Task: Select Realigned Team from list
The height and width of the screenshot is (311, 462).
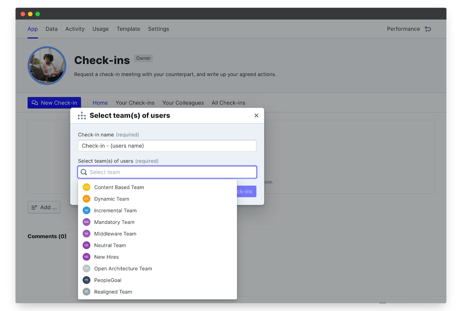Action: click(x=157, y=292)
